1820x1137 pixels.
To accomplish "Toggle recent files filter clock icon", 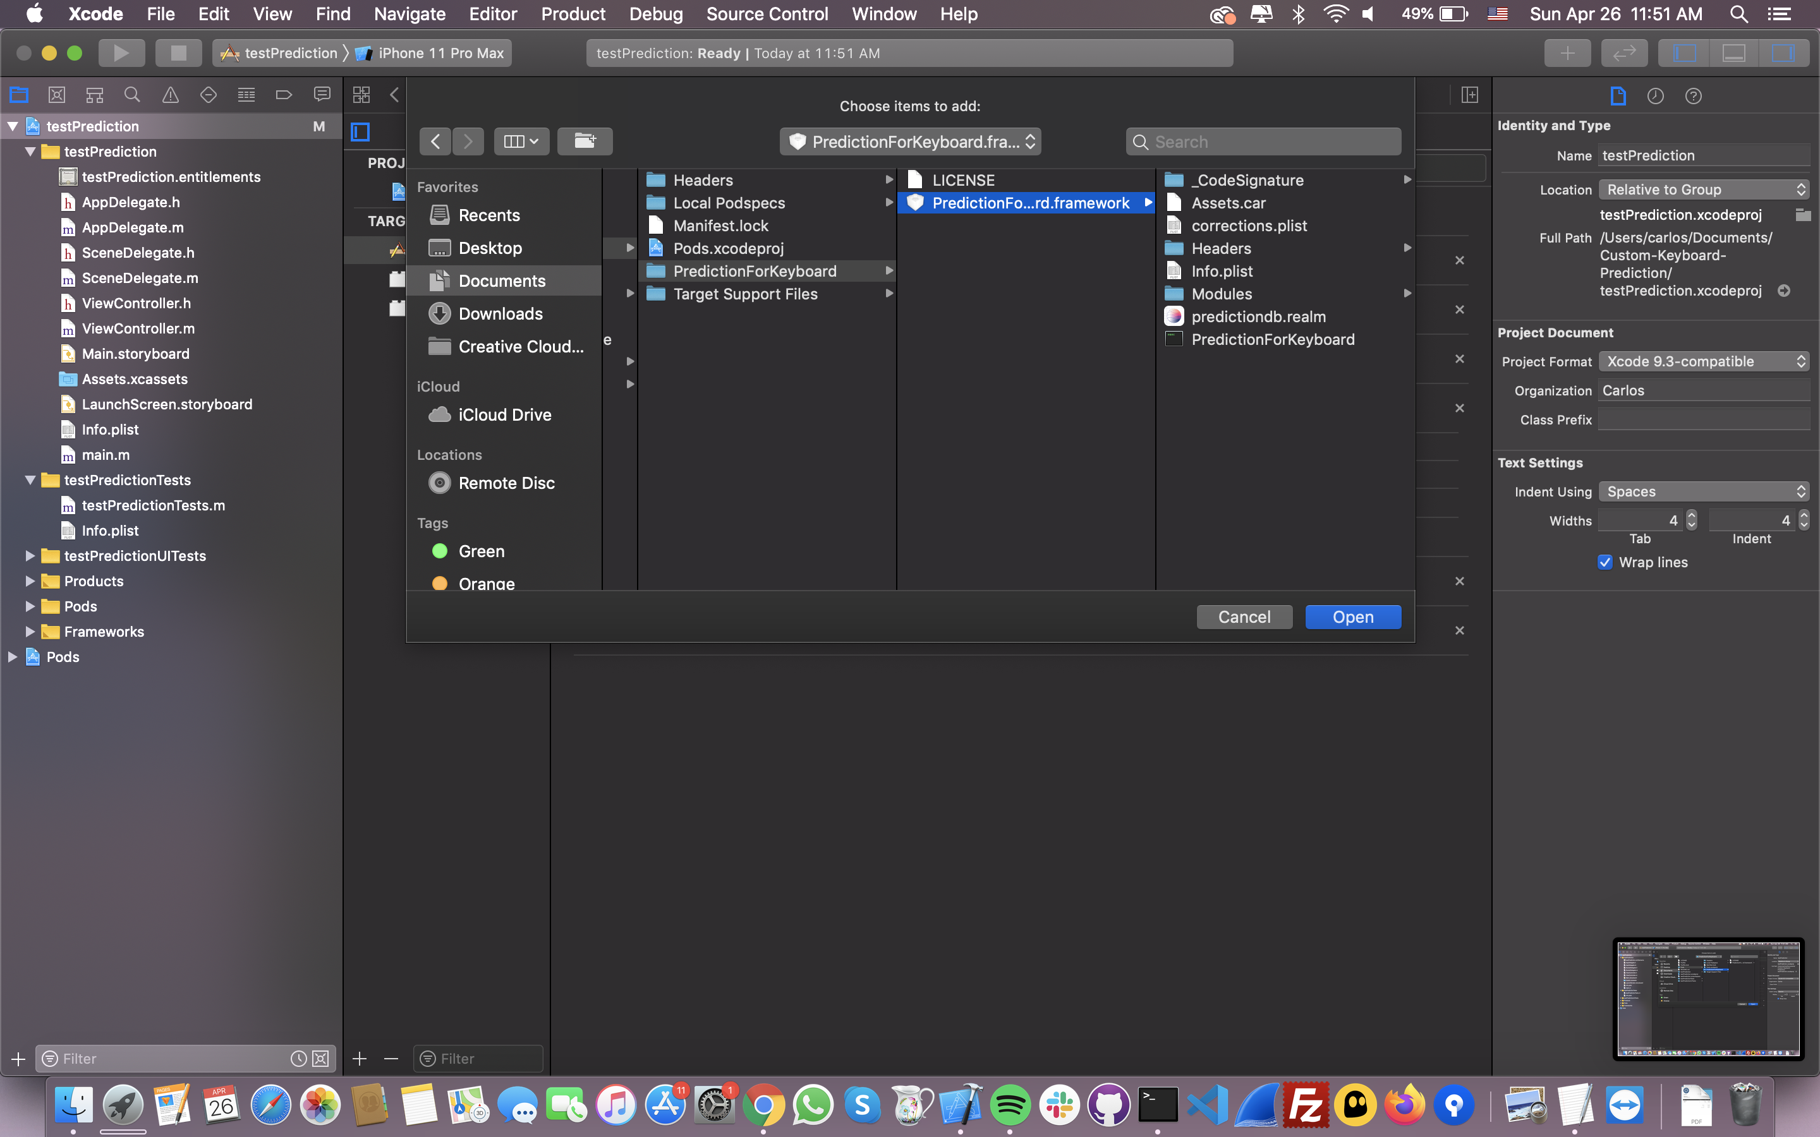I will pyautogui.click(x=298, y=1059).
